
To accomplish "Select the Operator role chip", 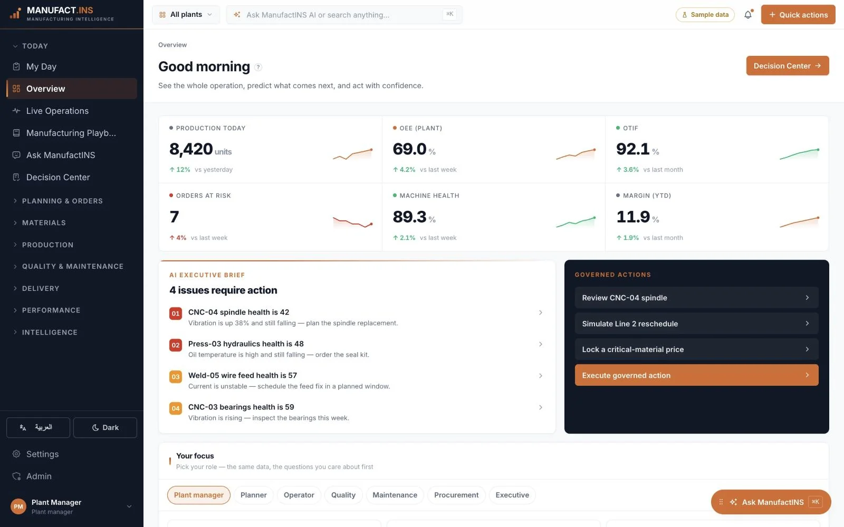I will coord(299,495).
